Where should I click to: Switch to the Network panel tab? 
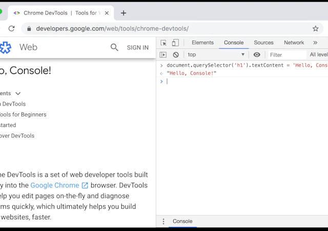pyautogui.click(x=294, y=43)
